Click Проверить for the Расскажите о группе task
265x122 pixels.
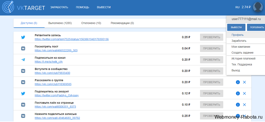(212, 82)
